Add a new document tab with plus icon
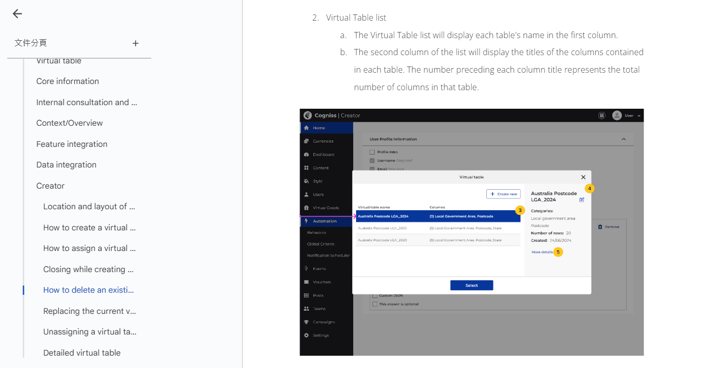Viewport: 703px width, 368px height. tap(135, 43)
